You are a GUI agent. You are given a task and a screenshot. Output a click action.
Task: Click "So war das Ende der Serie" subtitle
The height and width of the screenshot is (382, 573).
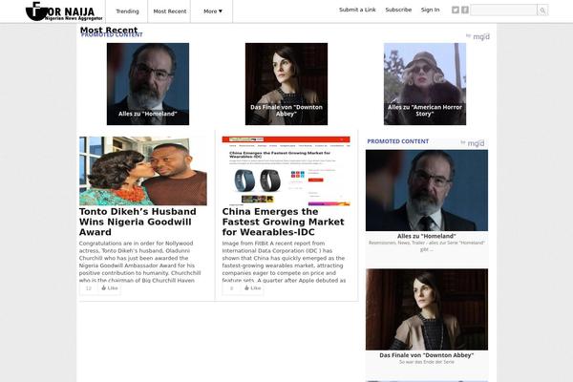pos(427,362)
